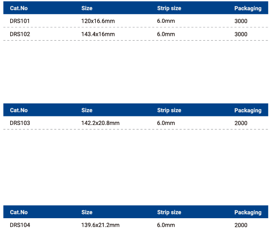Select the DRS102 catalog number
The image size is (273, 230).
[x=20, y=34]
